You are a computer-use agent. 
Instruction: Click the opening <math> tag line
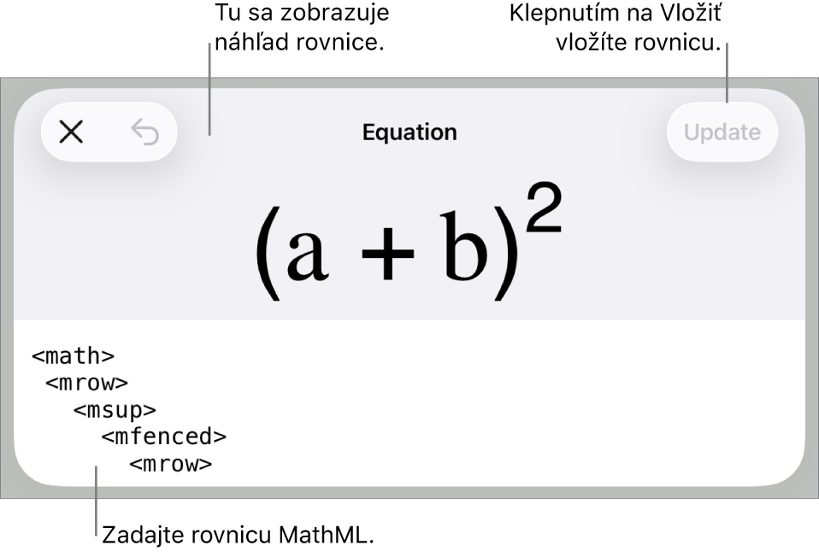[73, 355]
